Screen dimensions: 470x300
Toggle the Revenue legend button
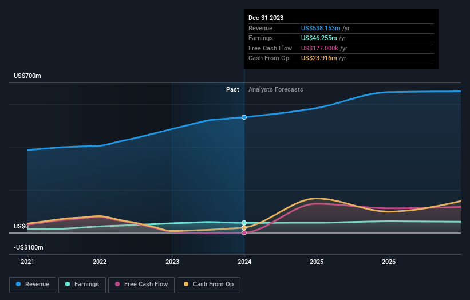33,285
